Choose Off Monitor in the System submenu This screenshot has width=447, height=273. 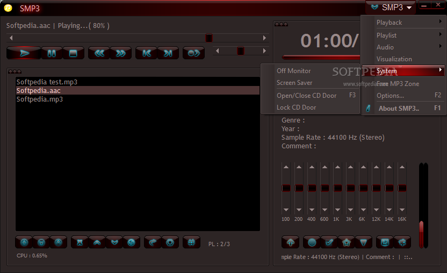310,71
